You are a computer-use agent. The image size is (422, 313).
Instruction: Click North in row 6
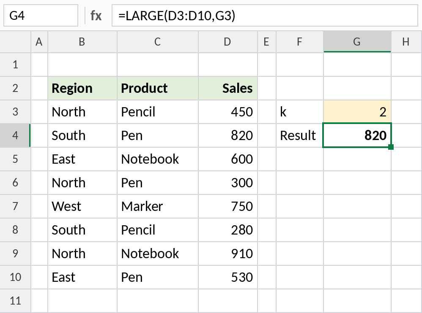click(x=82, y=183)
